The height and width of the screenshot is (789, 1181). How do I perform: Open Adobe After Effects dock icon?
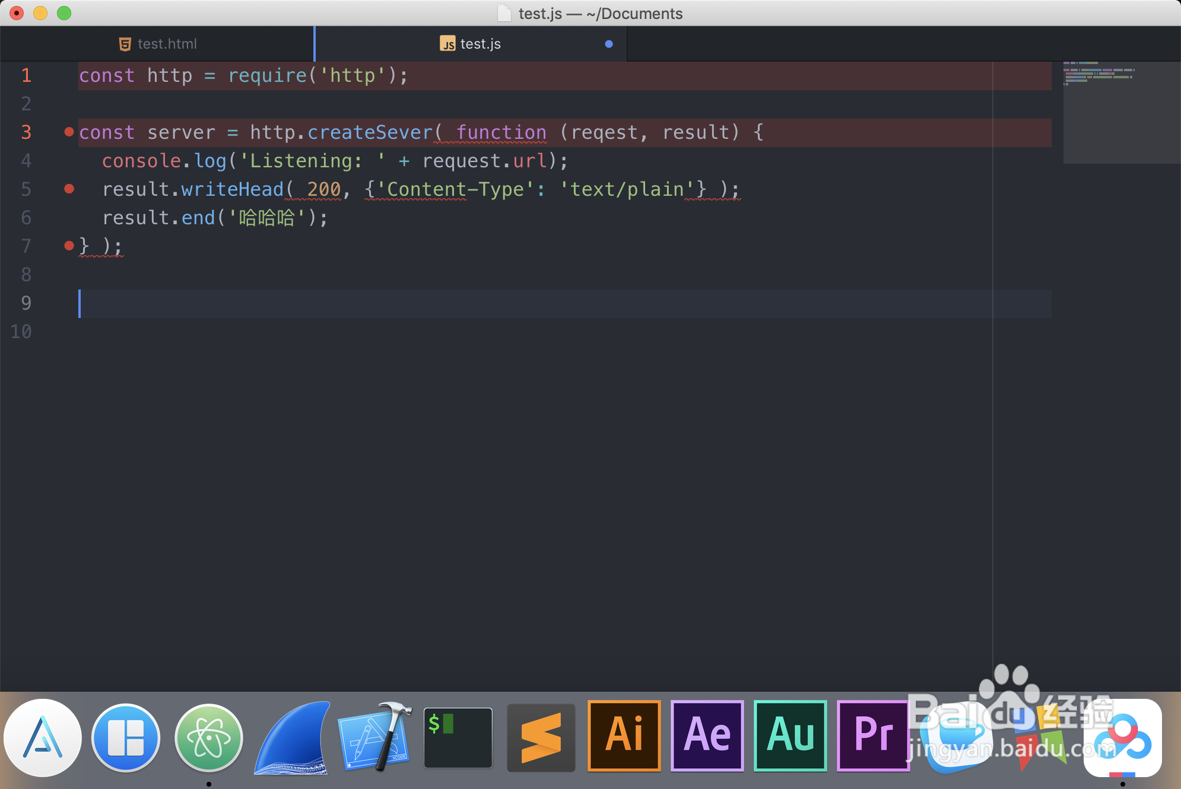[x=707, y=736]
